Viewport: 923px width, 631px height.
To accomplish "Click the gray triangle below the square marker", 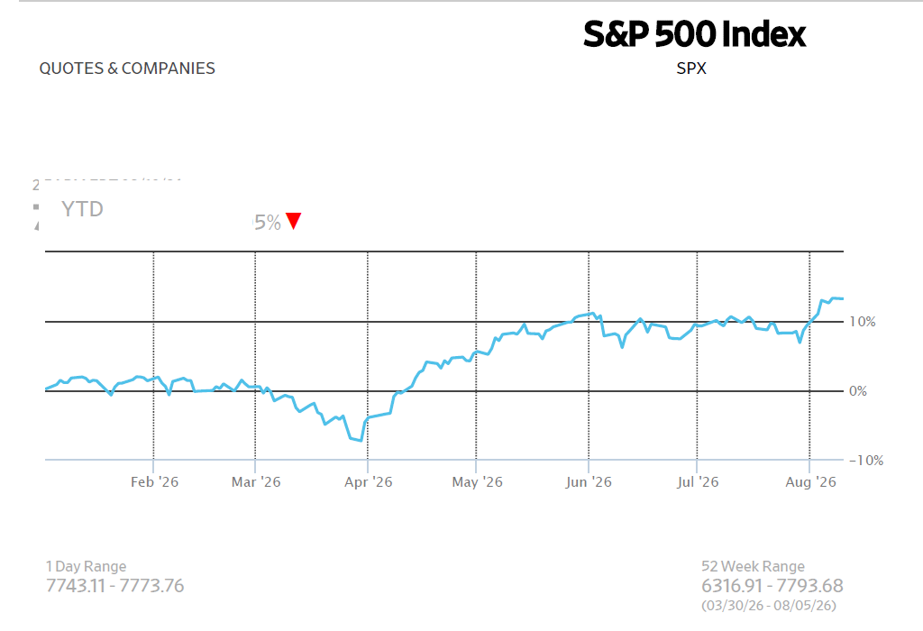I will (36, 225).
